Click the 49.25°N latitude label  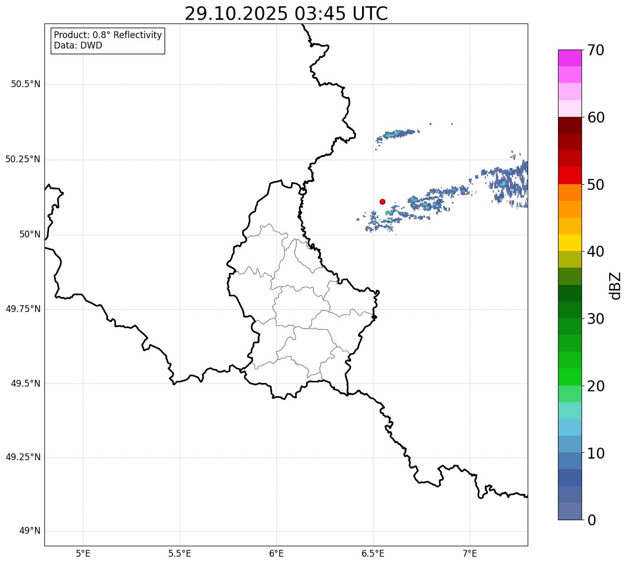tap(23, 458)
